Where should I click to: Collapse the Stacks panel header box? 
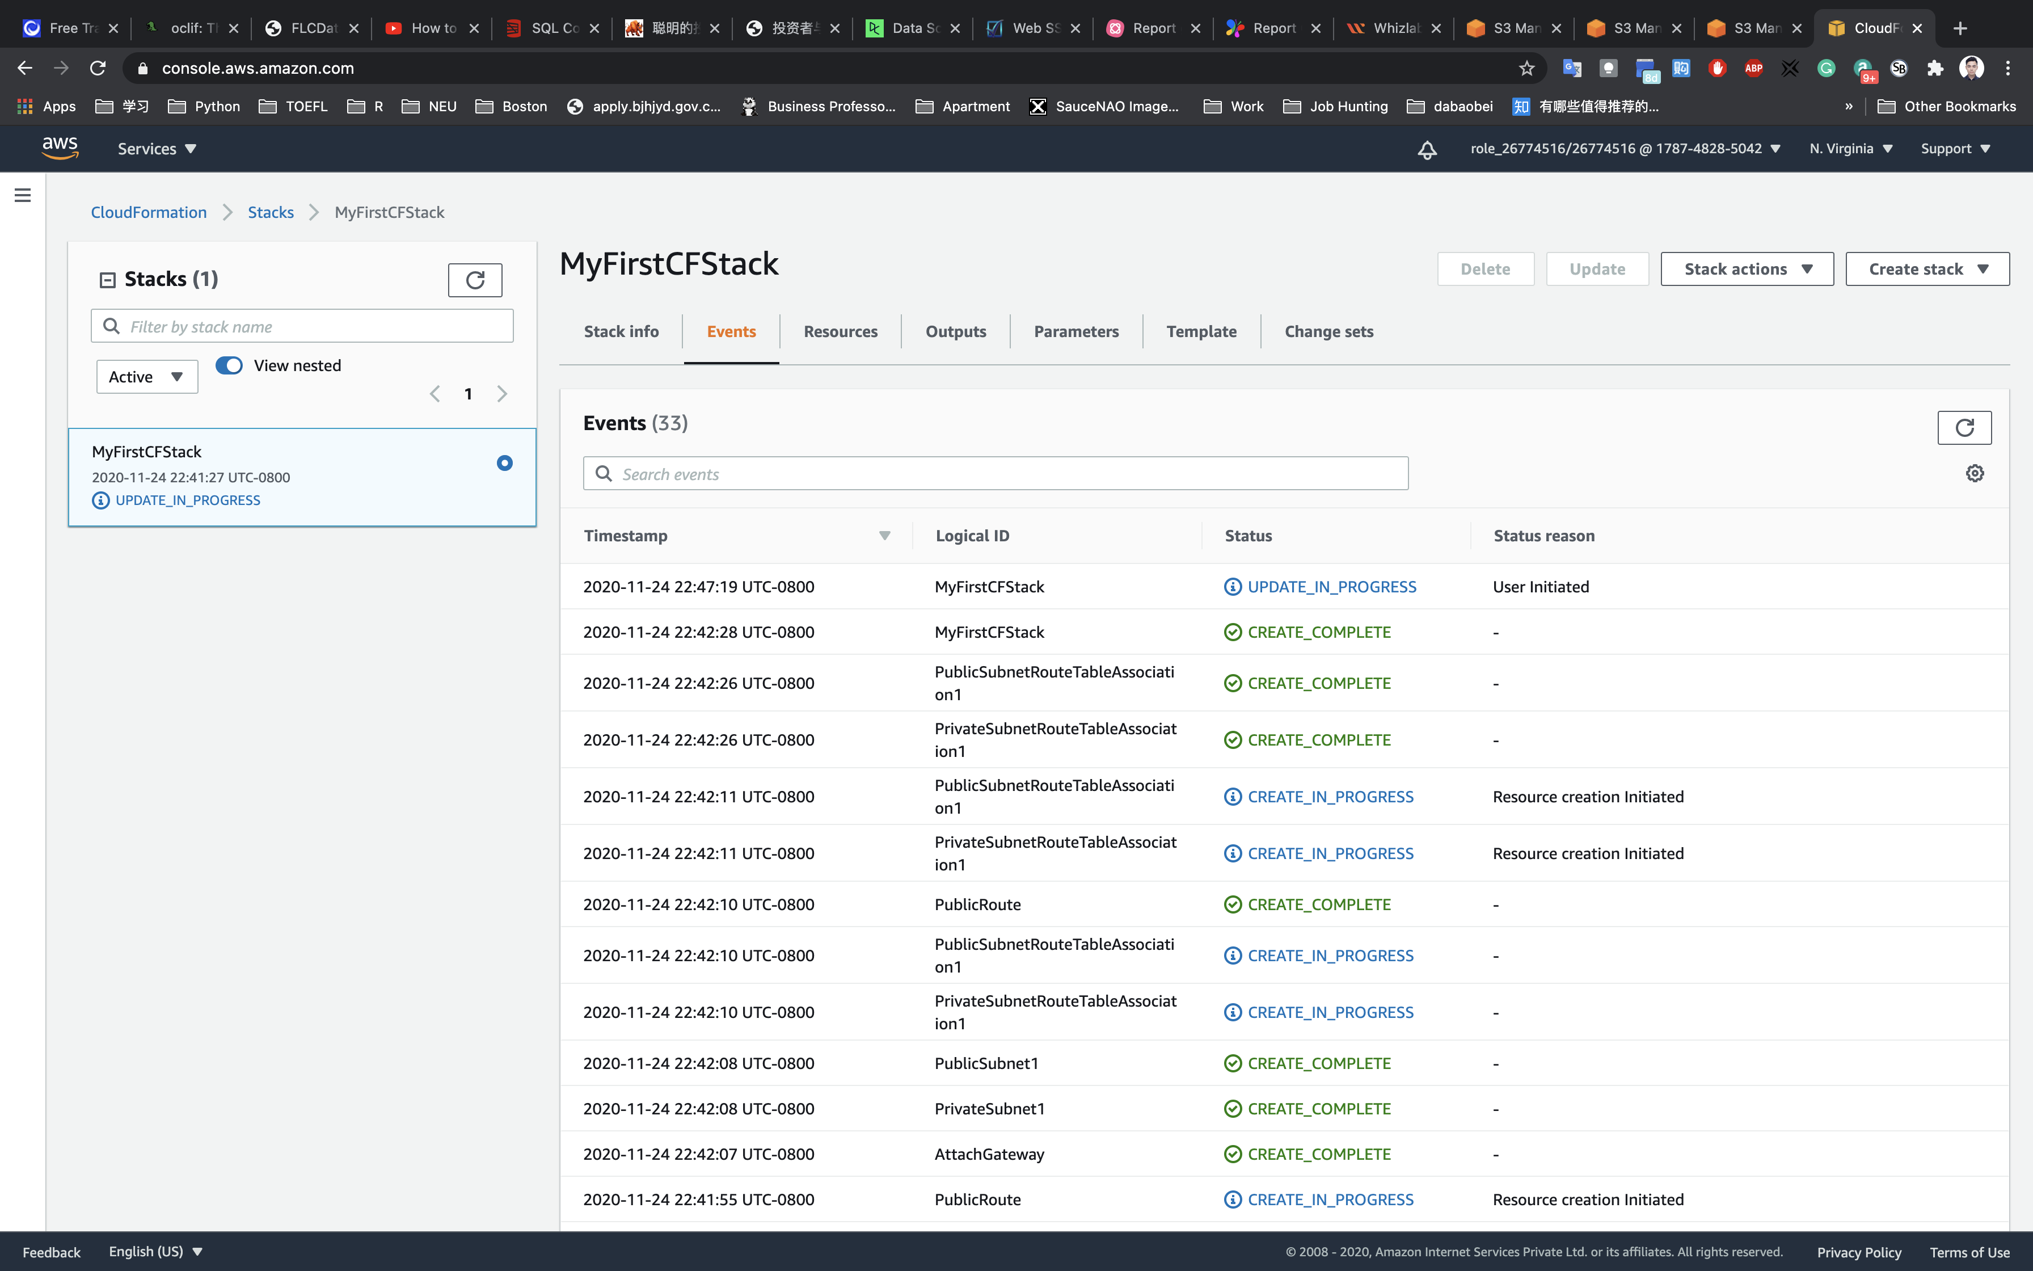(x=108, y=280)
